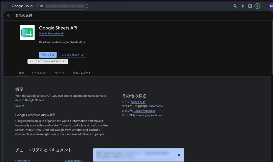Open the 関連プロダクト tab
This screenshot has width=273, height=162.
82,73
